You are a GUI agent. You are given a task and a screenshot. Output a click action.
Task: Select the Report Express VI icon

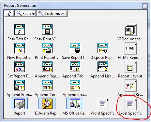(x=19, y=103)
